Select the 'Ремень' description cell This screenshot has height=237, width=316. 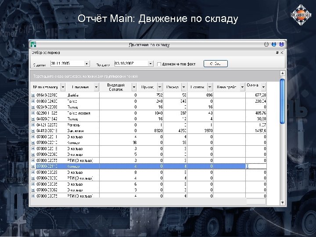pyautogui.click(x=83, y=125)
